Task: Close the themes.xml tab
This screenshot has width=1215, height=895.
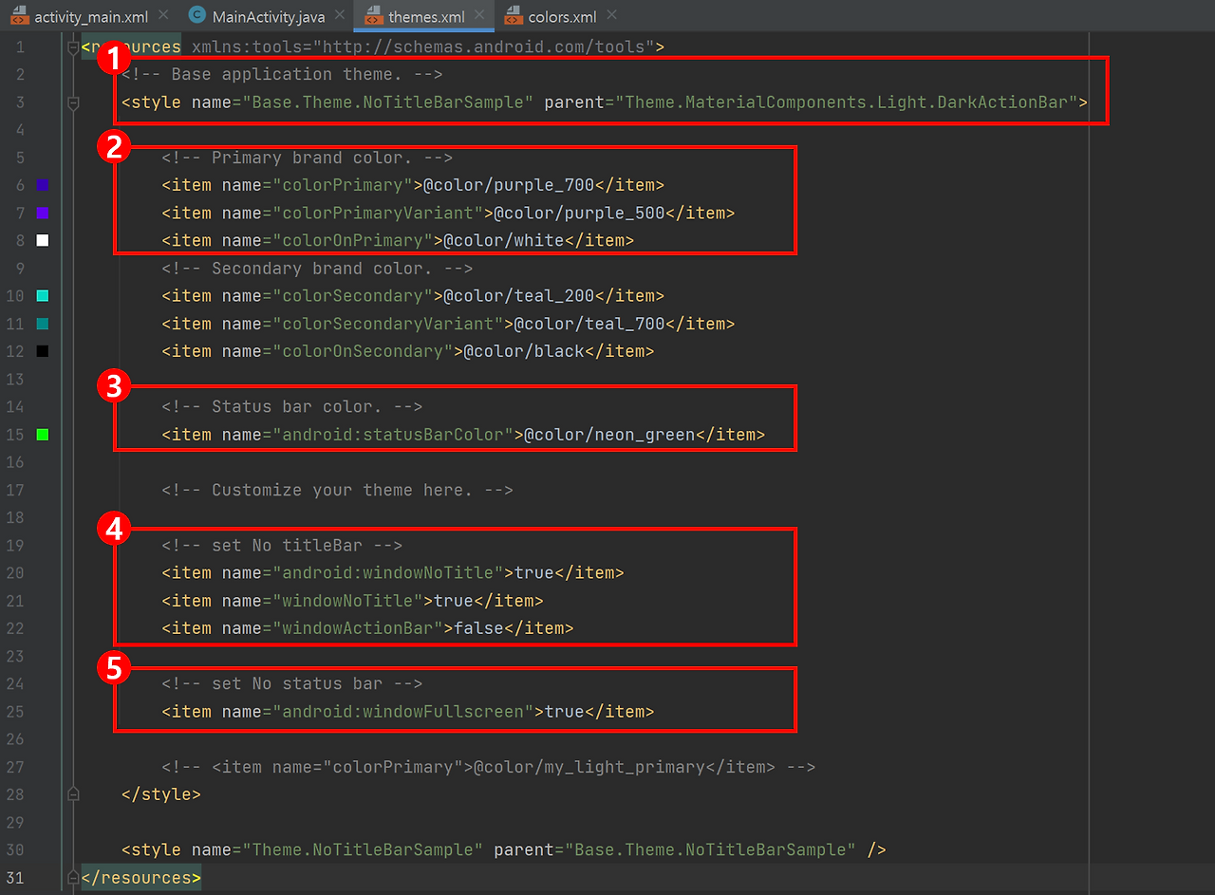Action: coord(478,15)
